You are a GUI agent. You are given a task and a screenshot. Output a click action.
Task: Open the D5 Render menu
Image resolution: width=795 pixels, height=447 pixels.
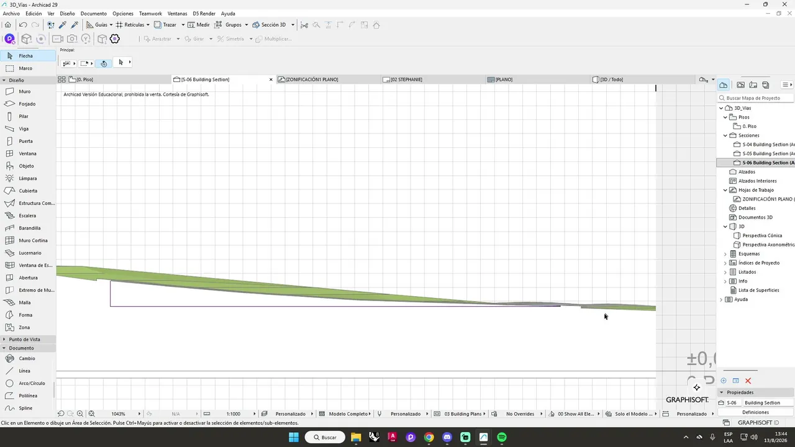tap(204, 13)
